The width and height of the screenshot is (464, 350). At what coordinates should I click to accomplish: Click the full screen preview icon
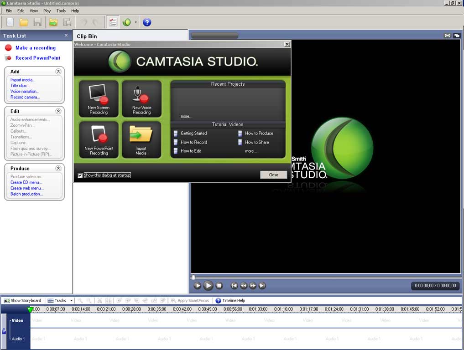coord(448,36)
